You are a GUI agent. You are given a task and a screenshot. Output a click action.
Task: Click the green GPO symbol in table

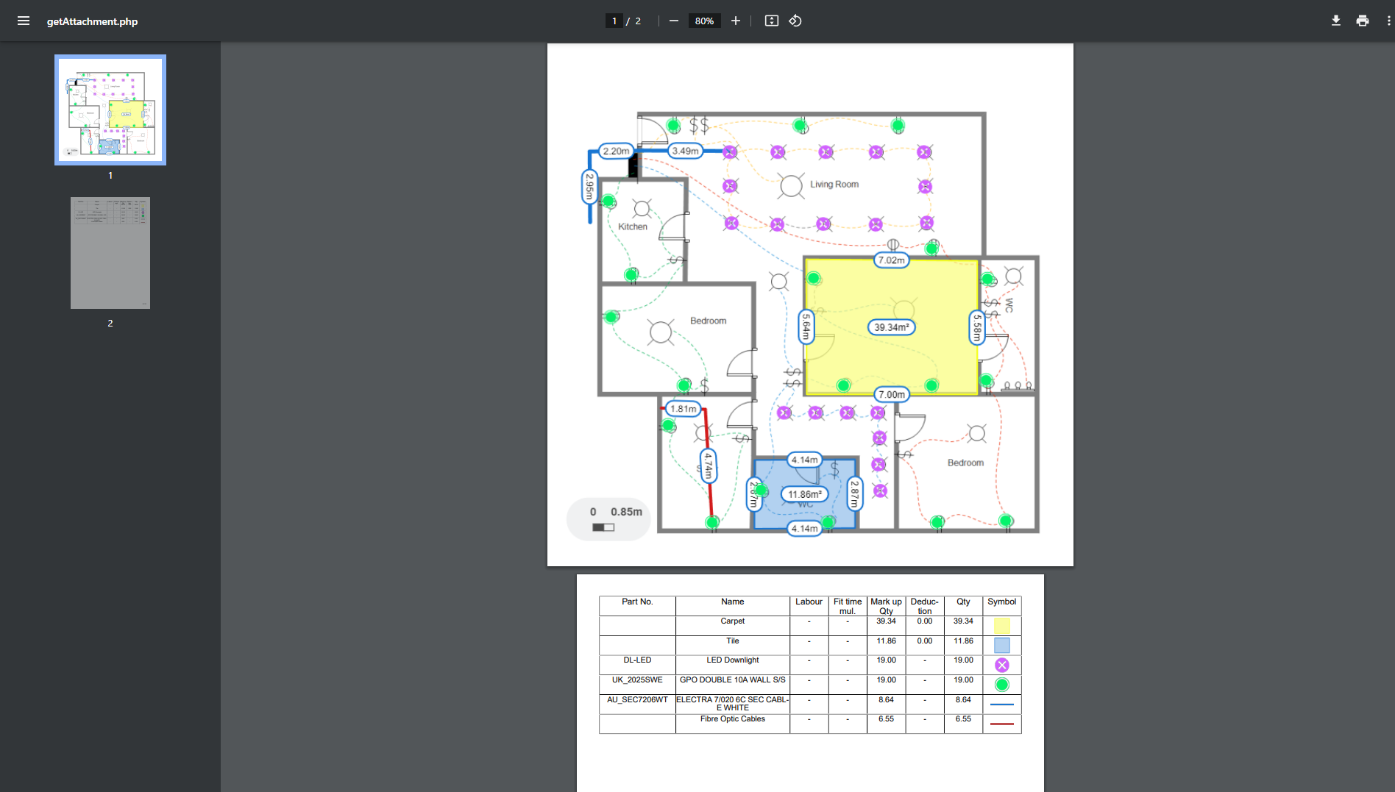click(x=1001, y=685)
